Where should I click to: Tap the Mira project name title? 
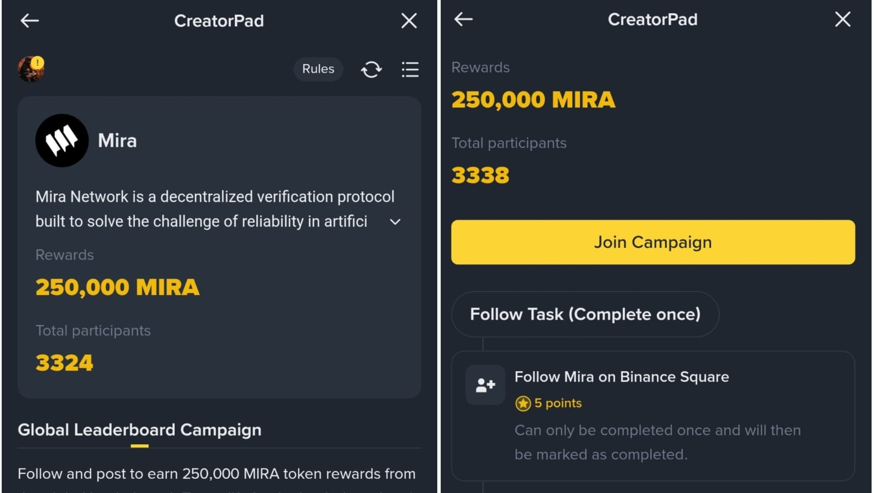pyautogui.click(x=117, y=140)
